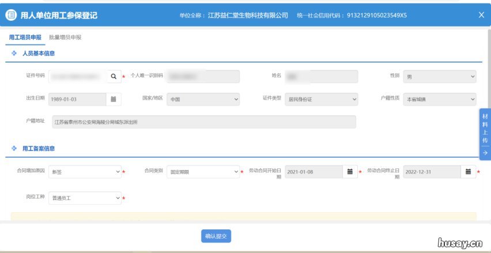Click the arrow icon under 材料上传
The width and height of the screenshot is (491, 253).
485,153
